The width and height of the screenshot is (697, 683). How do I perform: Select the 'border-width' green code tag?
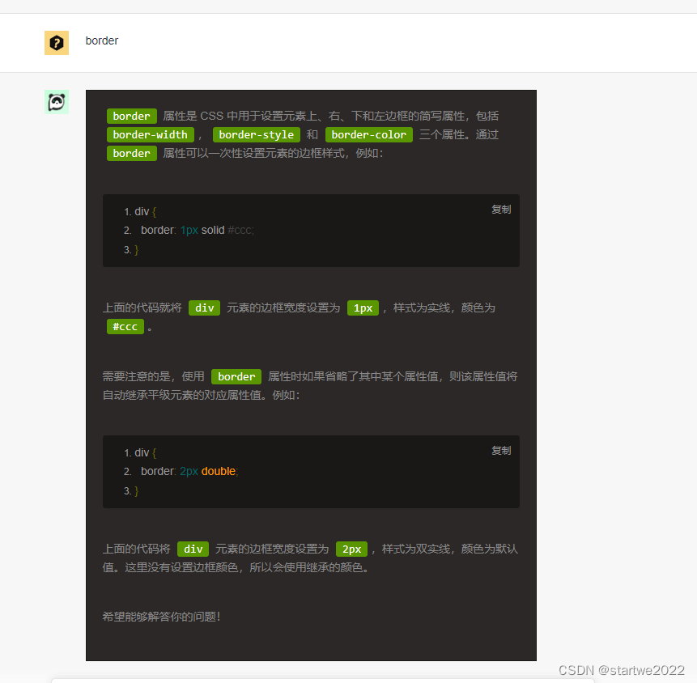pyautogui.click(x=151, y=134)
